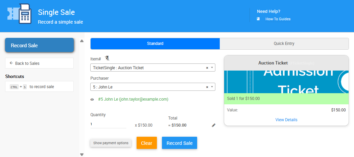Click the pin icon beside Item#
The width and height of the screenshot is (354, 157).
click(107, 58)
